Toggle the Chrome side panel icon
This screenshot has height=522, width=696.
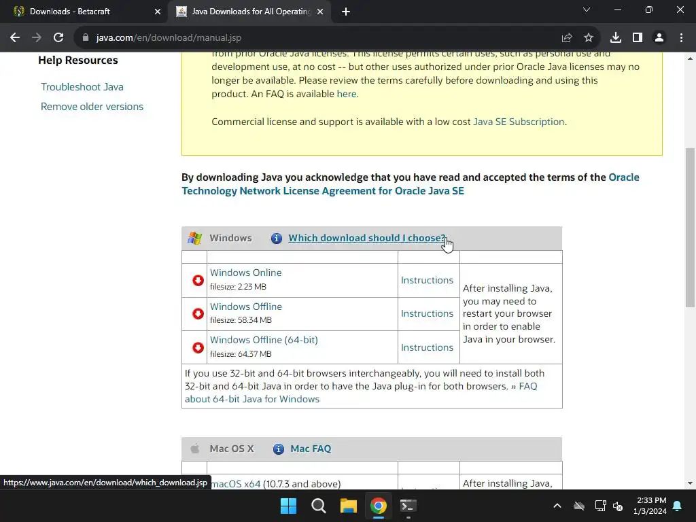point(638,38)
